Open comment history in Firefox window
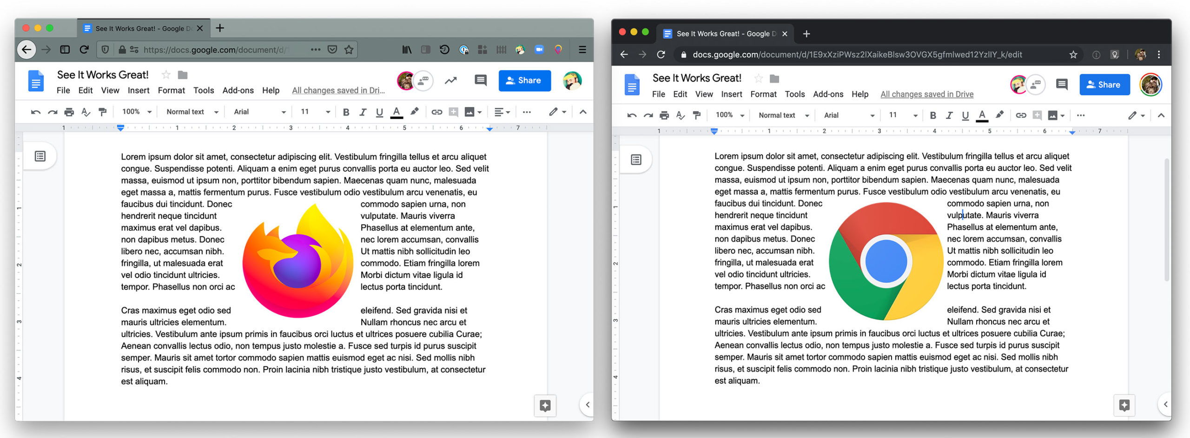The width and height of the screenshot is (1190, 438). click(481, 80)
